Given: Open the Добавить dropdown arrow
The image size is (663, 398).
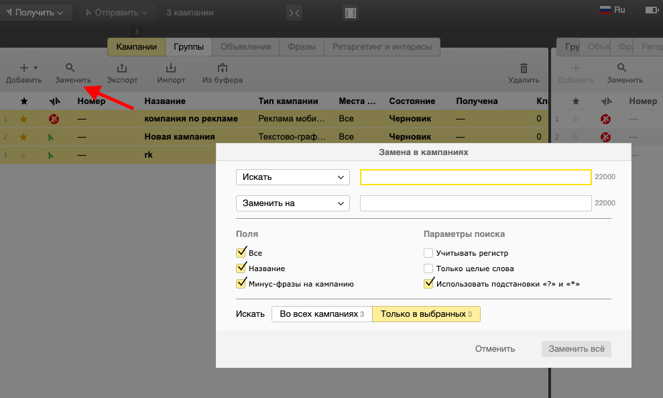Looking at the screenshot, I should [36, 68].
